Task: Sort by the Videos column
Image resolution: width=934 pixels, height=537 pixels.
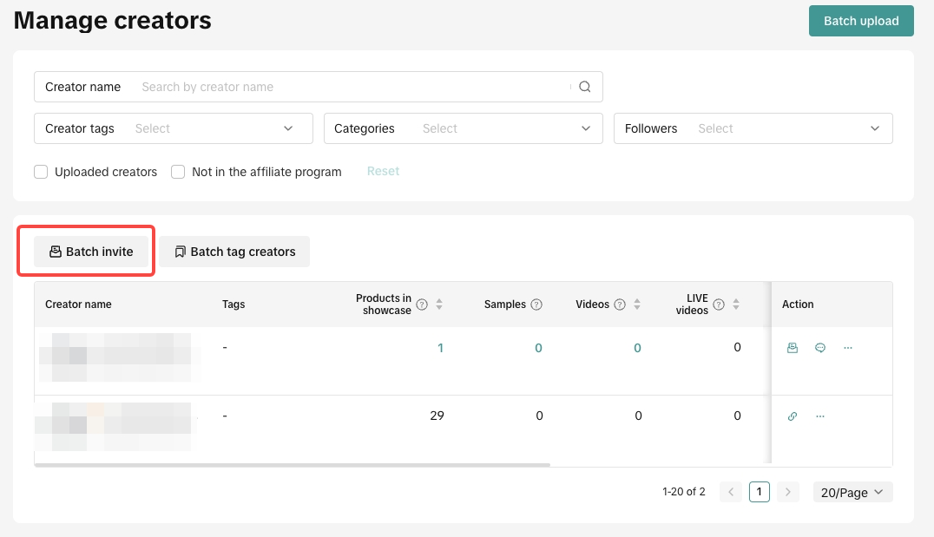Action: click(637, 305)
